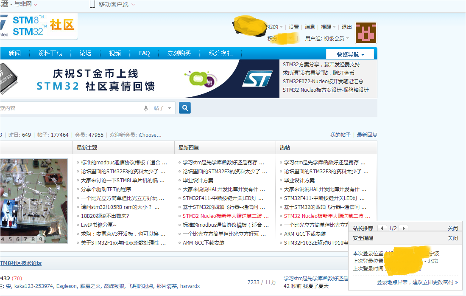Open 求购：安富莱V3开发板 topic

pos(123,234)
